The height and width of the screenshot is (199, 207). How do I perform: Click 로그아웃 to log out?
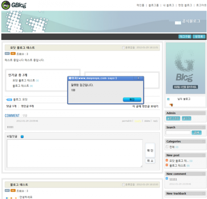click(x=201, y=5)
